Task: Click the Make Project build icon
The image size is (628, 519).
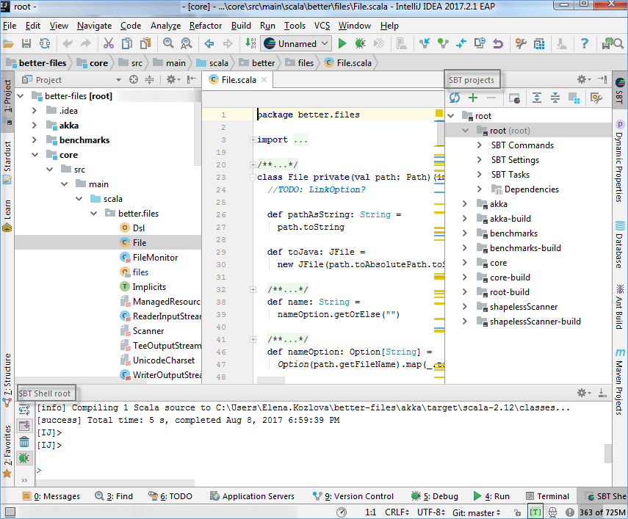Action: [250, 43]
